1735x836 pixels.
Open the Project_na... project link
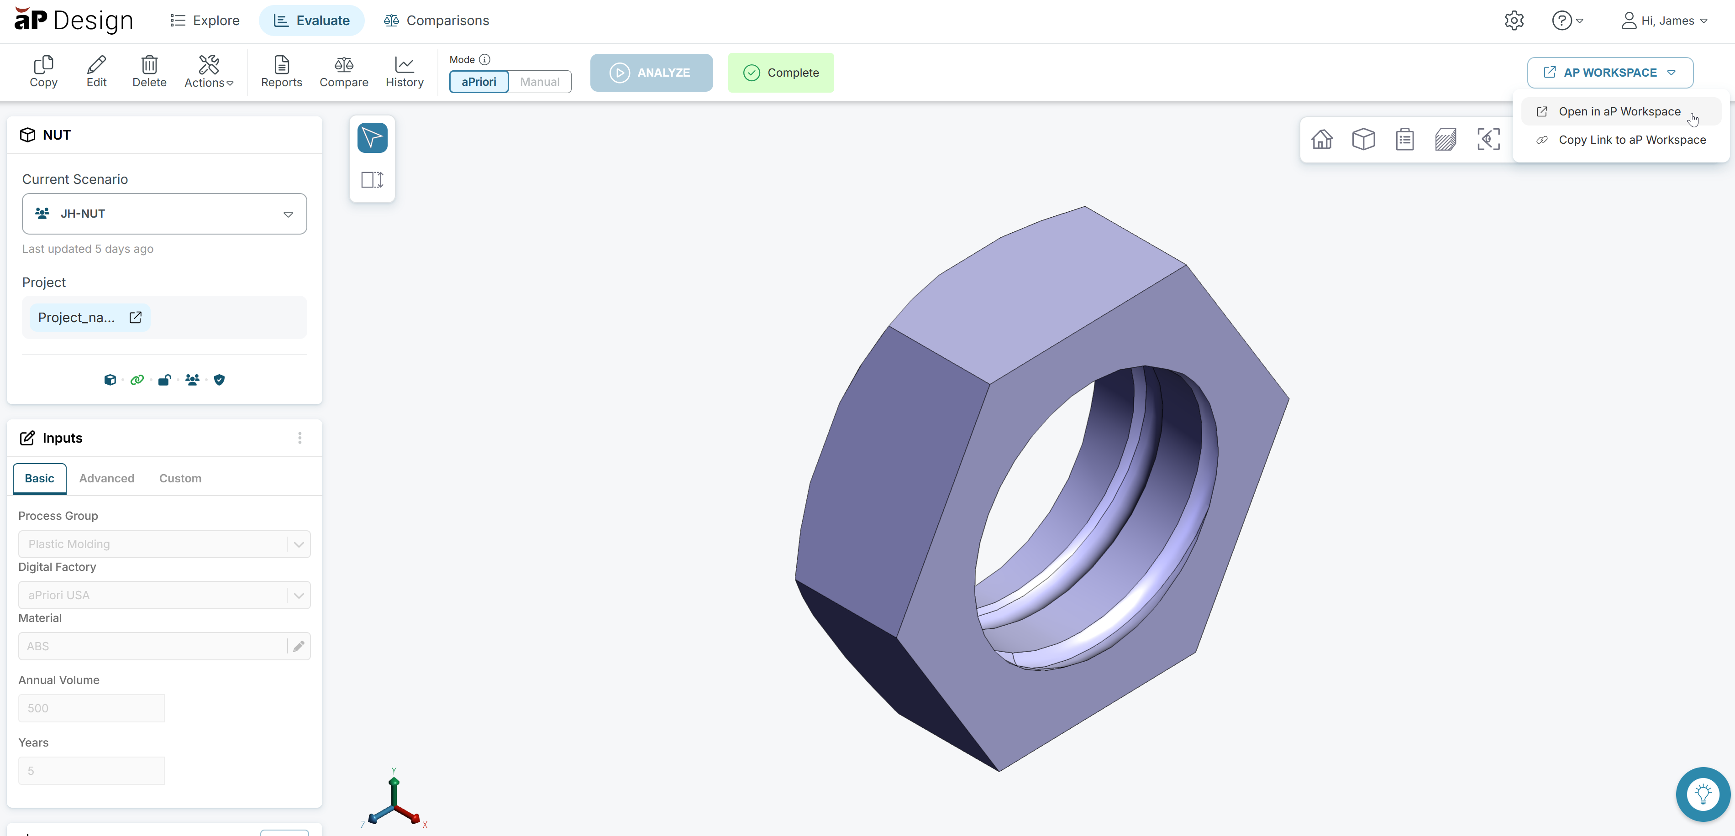pos(89,318)
